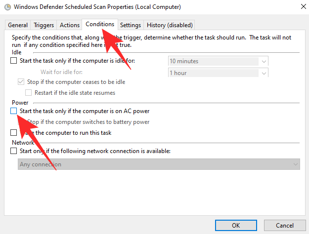View the History (disabled) tab
This screenshot has width=309, height=234.
[x=170, y=25]
